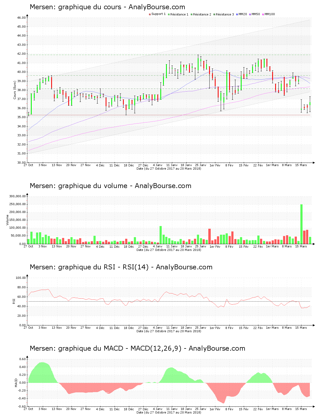Click the 'Mersen: graphique du volume' title

coord(79,186)
